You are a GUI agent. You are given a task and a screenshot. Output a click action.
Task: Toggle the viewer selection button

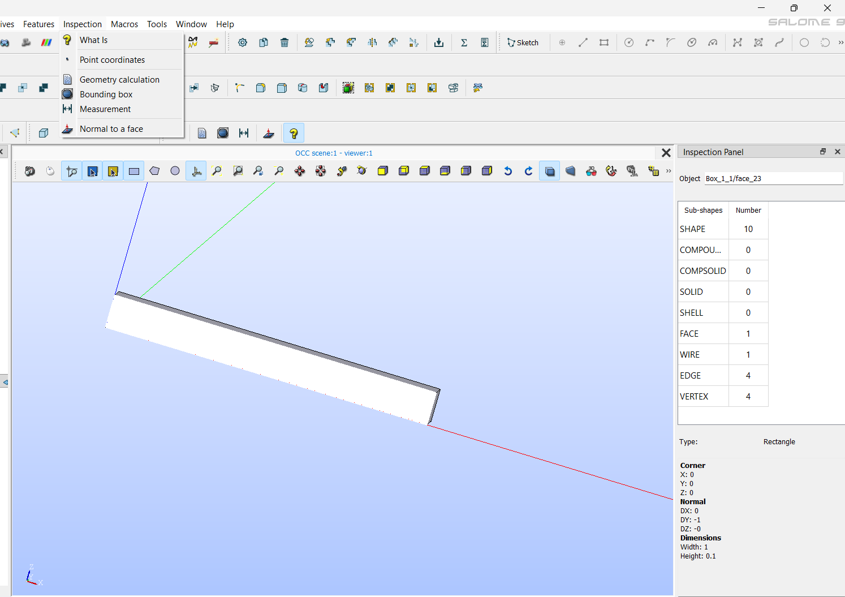tap(113, 171)
